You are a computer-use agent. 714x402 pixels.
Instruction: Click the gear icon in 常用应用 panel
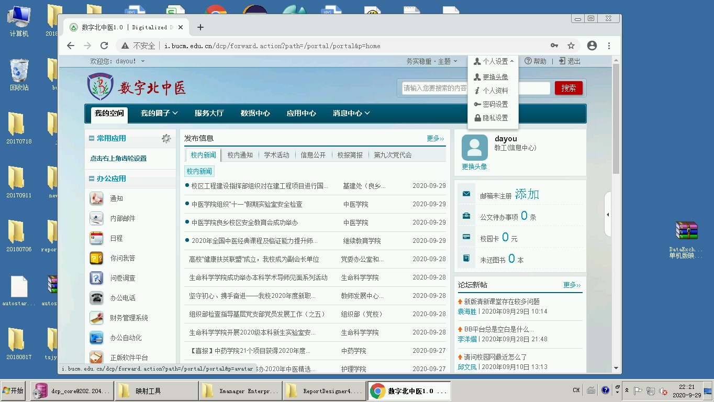(166, 139)
